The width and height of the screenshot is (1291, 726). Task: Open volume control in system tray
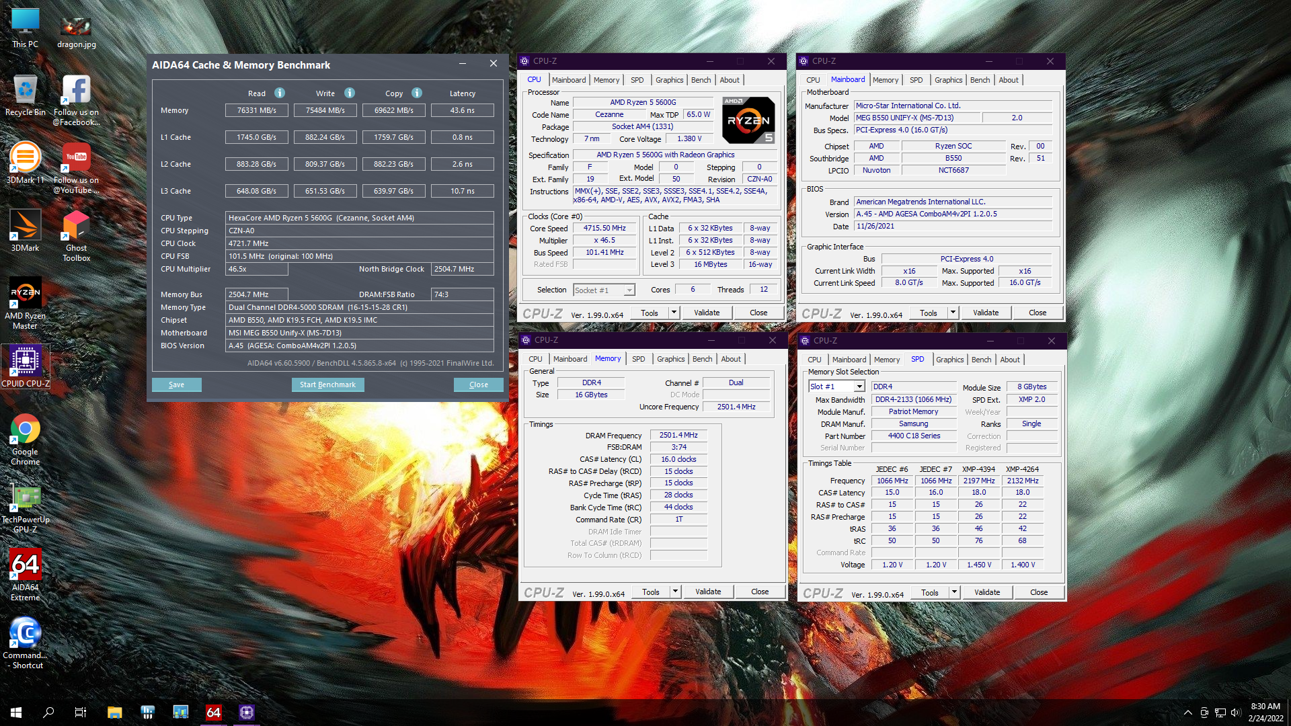[1236, 713]
